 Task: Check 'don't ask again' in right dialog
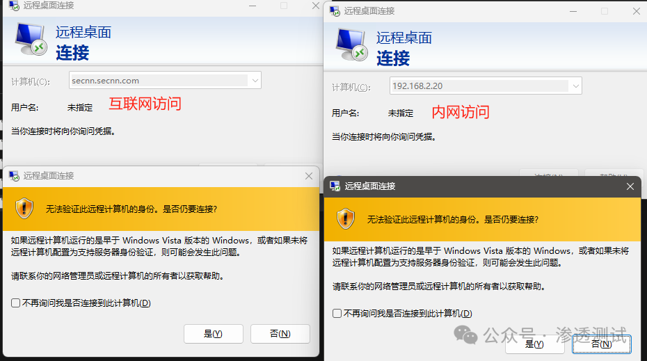pyautogui.click(x=337, y=314)
